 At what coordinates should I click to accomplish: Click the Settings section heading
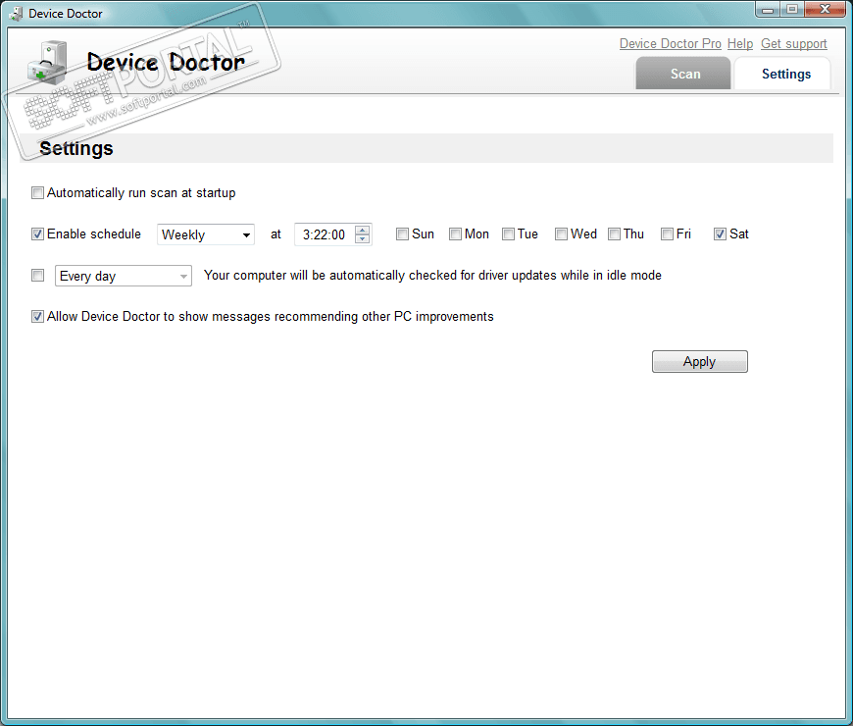(76, 148)
